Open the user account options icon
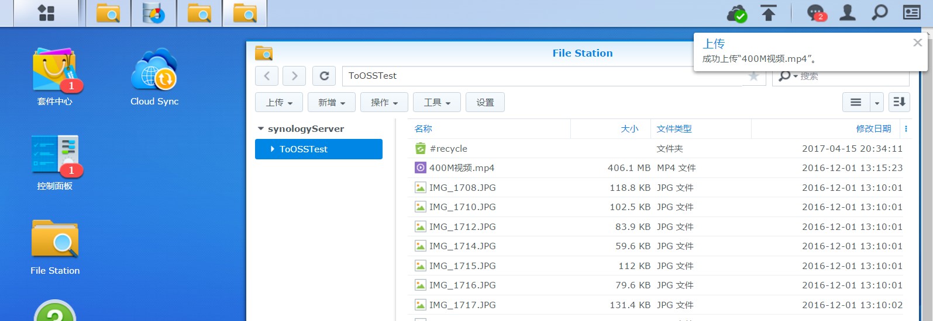Viewport: 933px width, 321px height. [848, 12]
